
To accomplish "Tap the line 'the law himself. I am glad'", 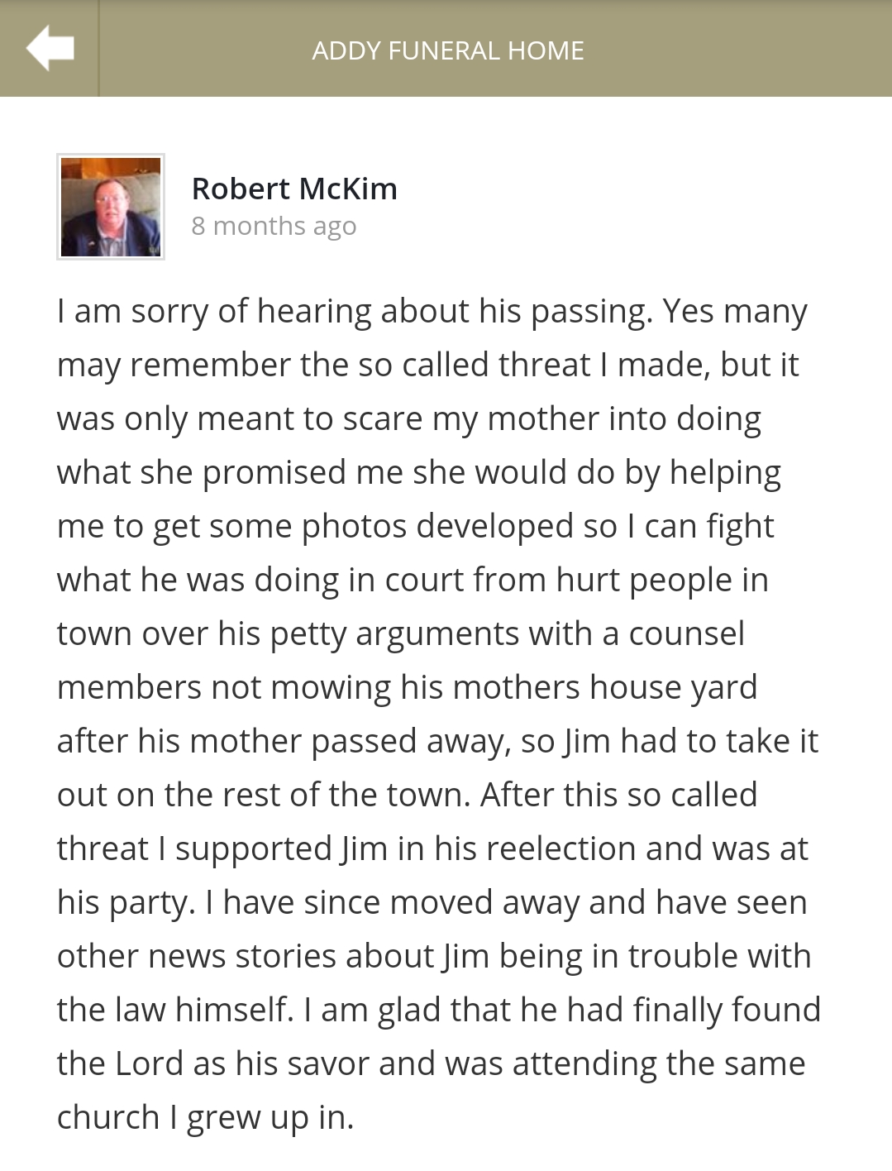I will pos(439,1011).
